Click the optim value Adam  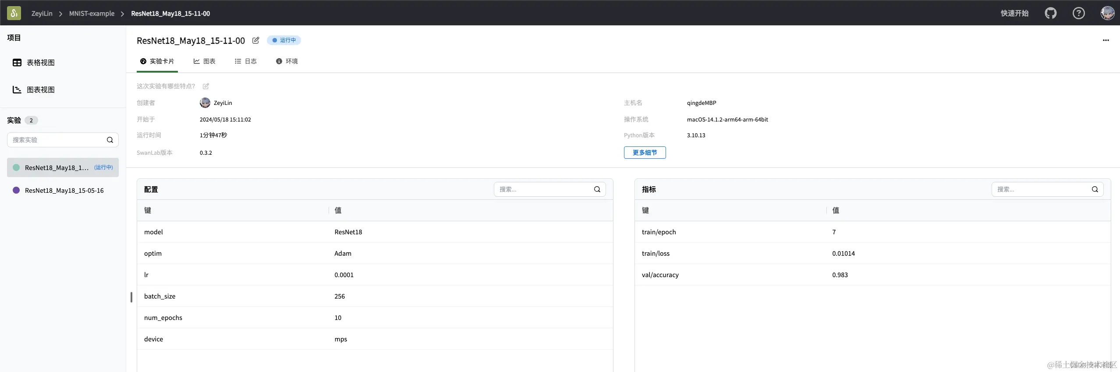[x=343, y=254]
